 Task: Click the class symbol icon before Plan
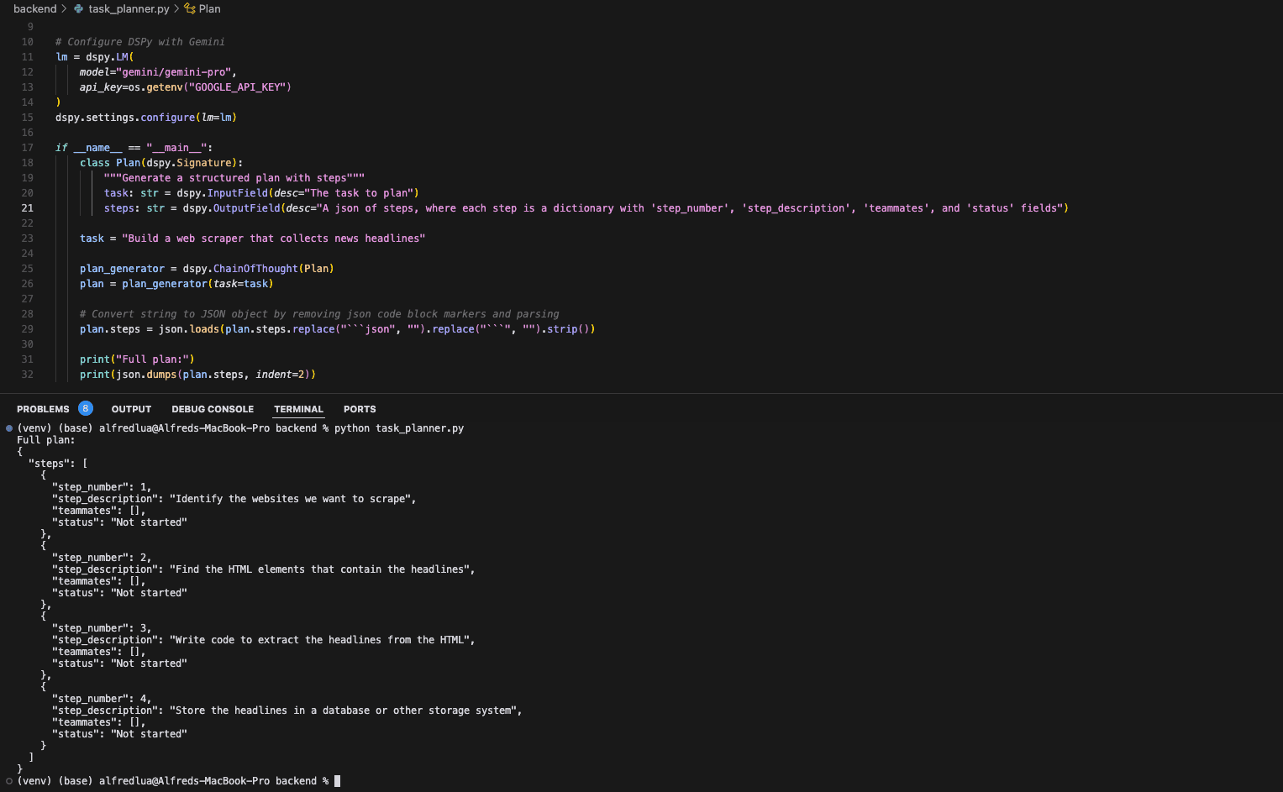click(x=189, y=9)
